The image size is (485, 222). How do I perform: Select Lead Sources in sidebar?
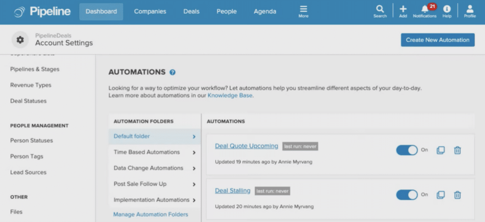pyautogui.click(x=28, y=172)
